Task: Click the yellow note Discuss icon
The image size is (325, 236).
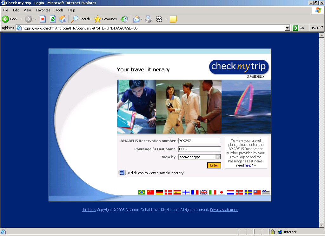Action: point(173,19)
